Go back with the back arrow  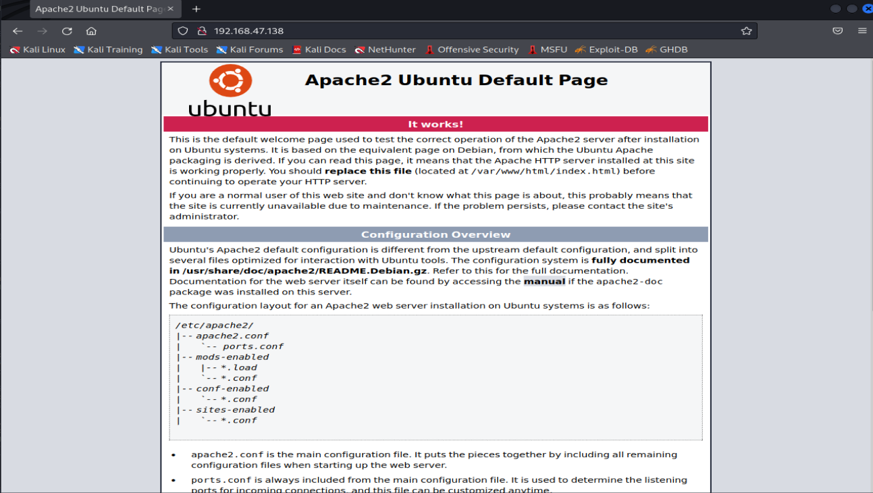pyautogui.click(x=18, y=31)
